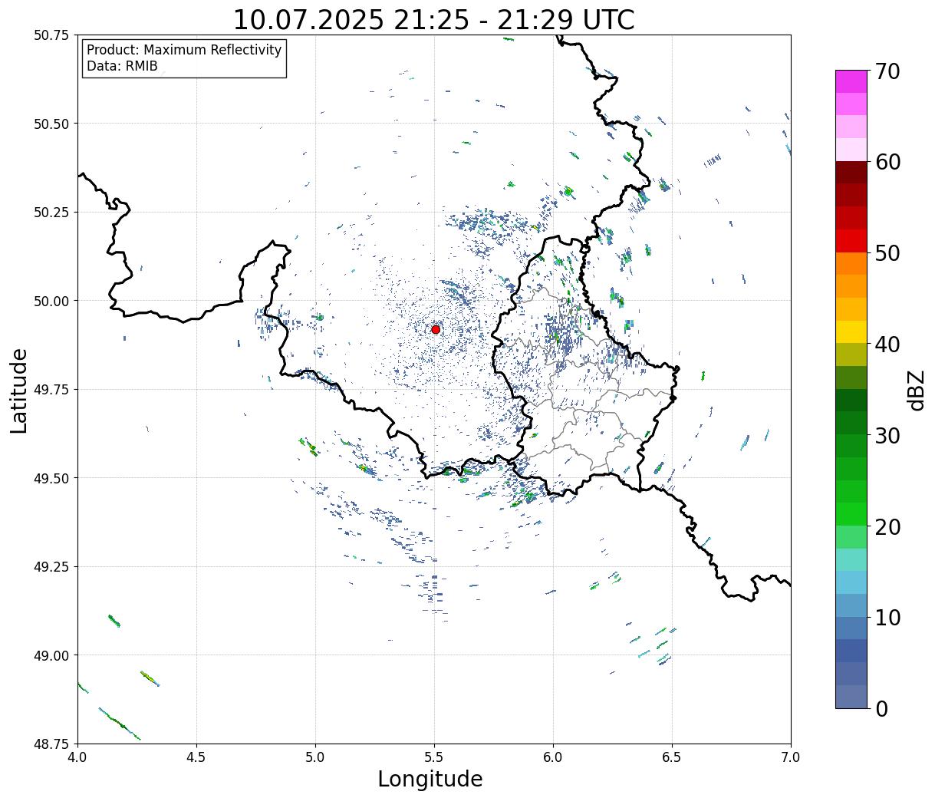Viewport: 935px width, 798px height.
Task: Click the colorbar tick label '30'
Action: 887,435
